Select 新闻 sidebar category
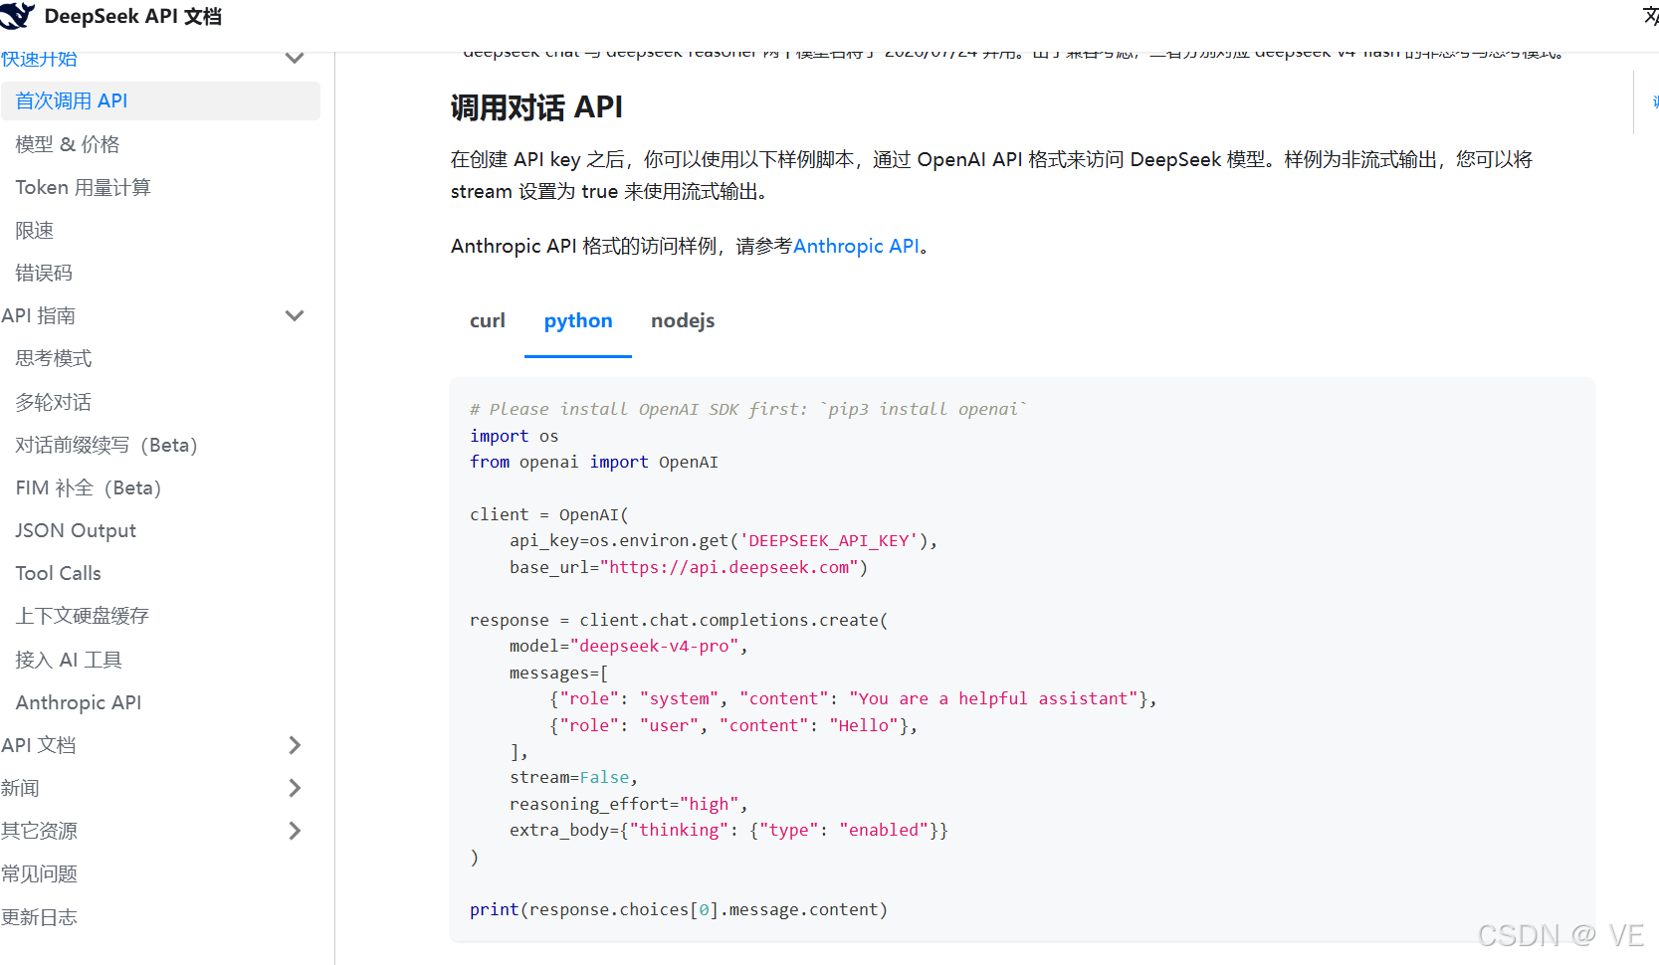 click(x=20, y=788)
